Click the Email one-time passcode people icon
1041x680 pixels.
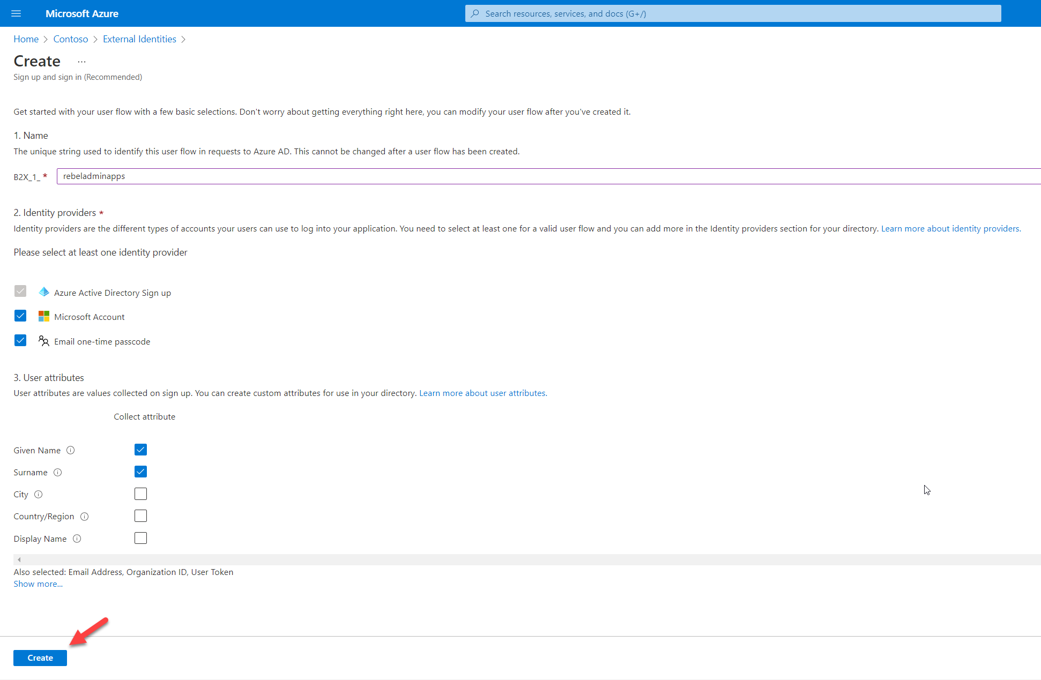(x=44, y=341)
